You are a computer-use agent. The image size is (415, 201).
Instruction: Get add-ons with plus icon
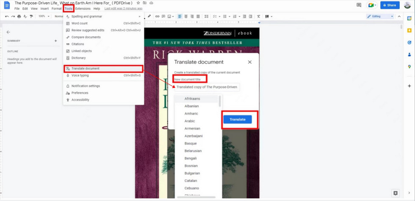[409, 86]
